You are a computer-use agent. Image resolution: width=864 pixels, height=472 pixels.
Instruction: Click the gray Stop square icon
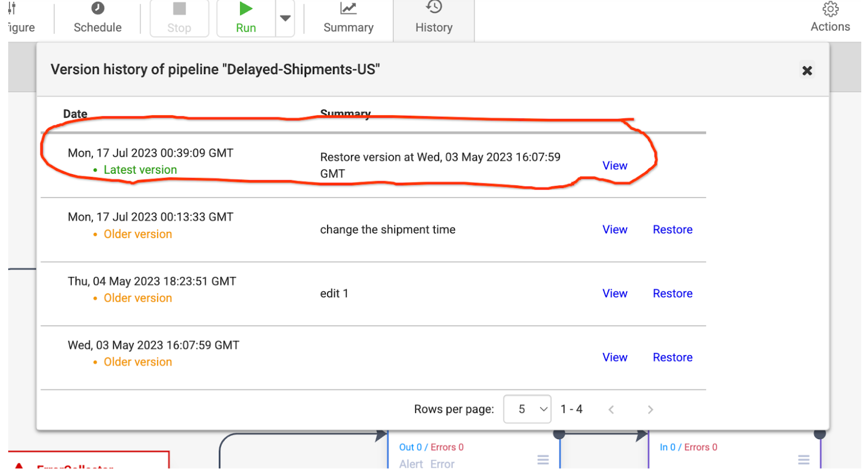point(179,8)
